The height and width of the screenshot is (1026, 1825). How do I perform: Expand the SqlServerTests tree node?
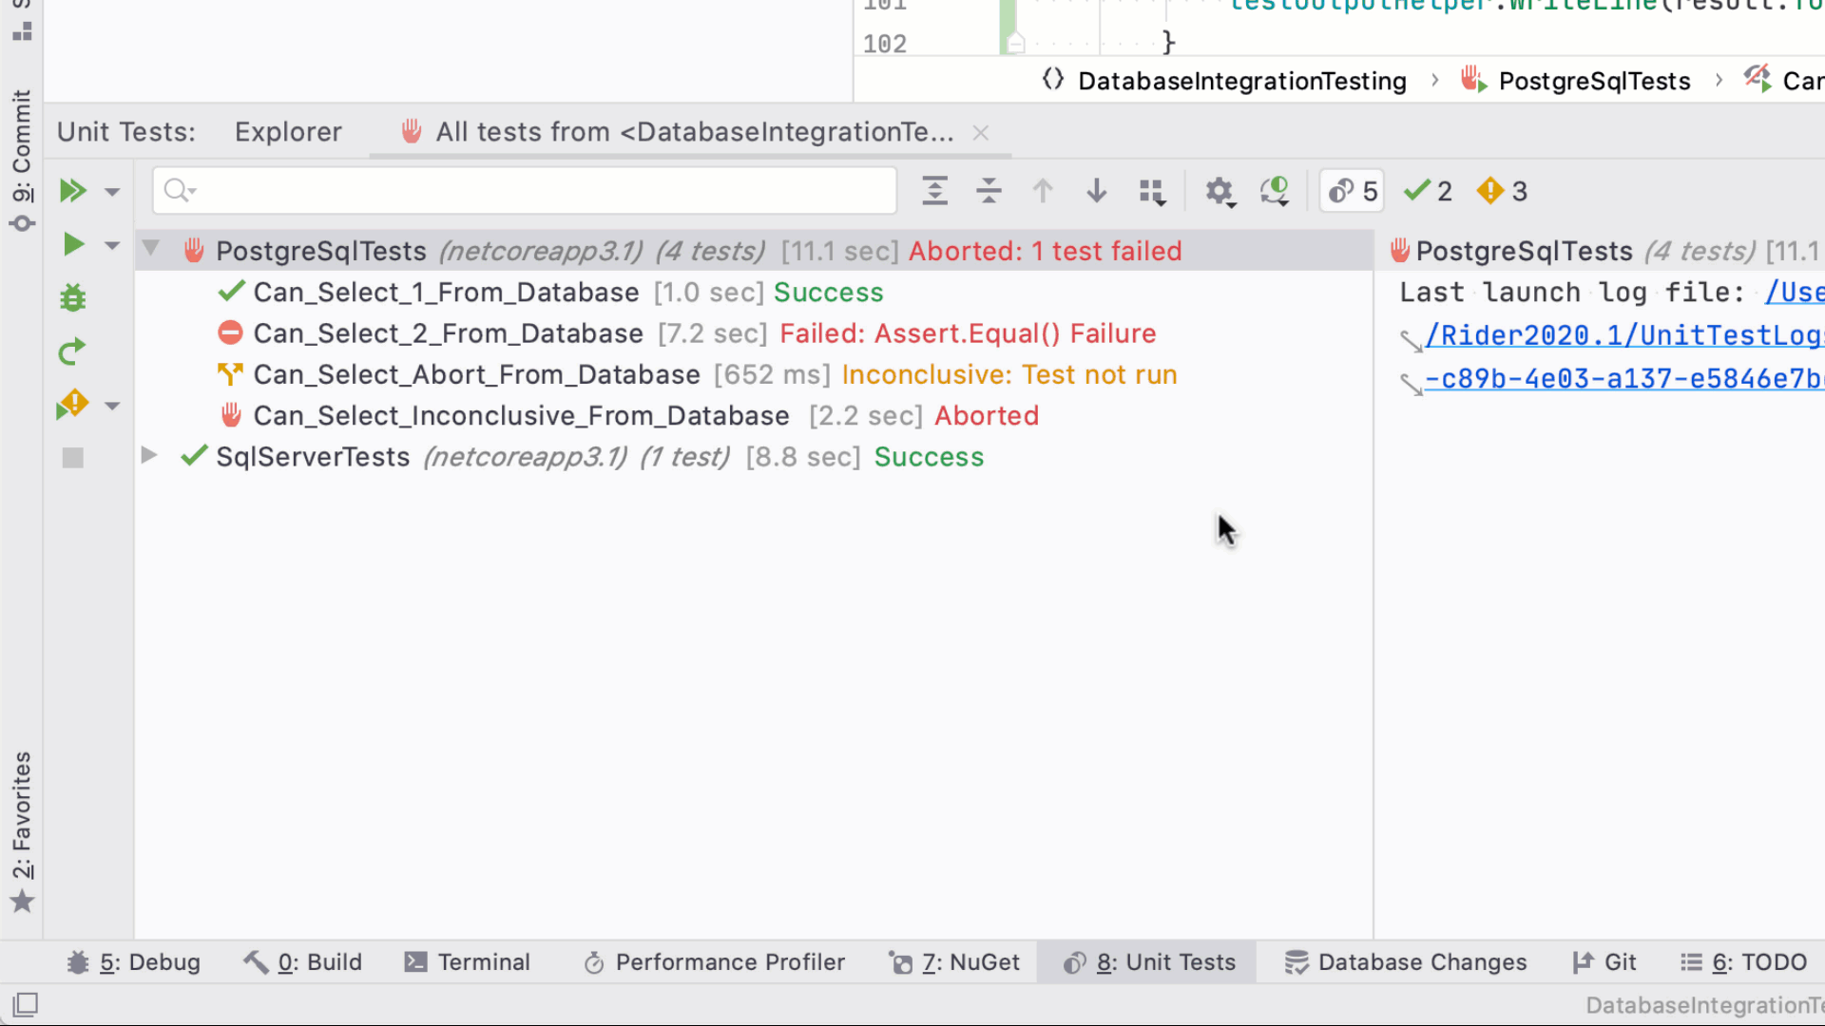coord(148,456)
